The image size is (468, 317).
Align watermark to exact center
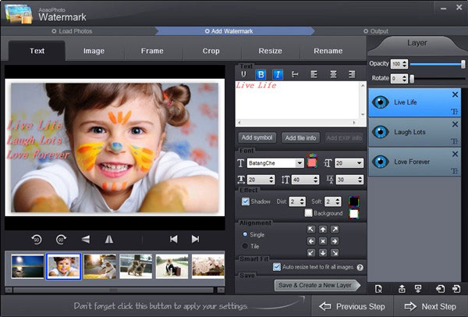point(323,241)
